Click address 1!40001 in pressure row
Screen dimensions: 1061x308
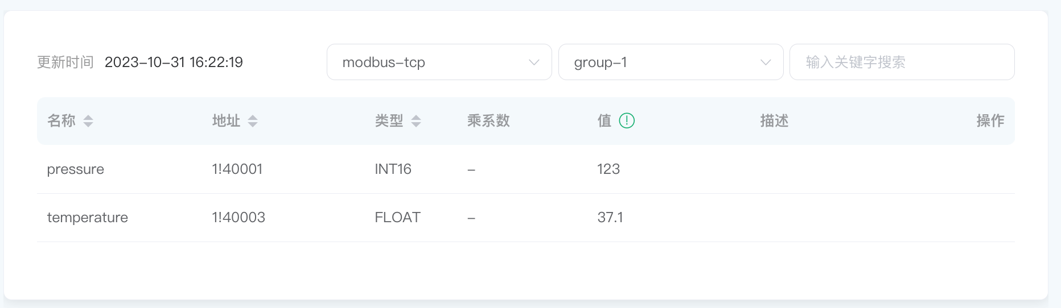click(x=237, y=169)
